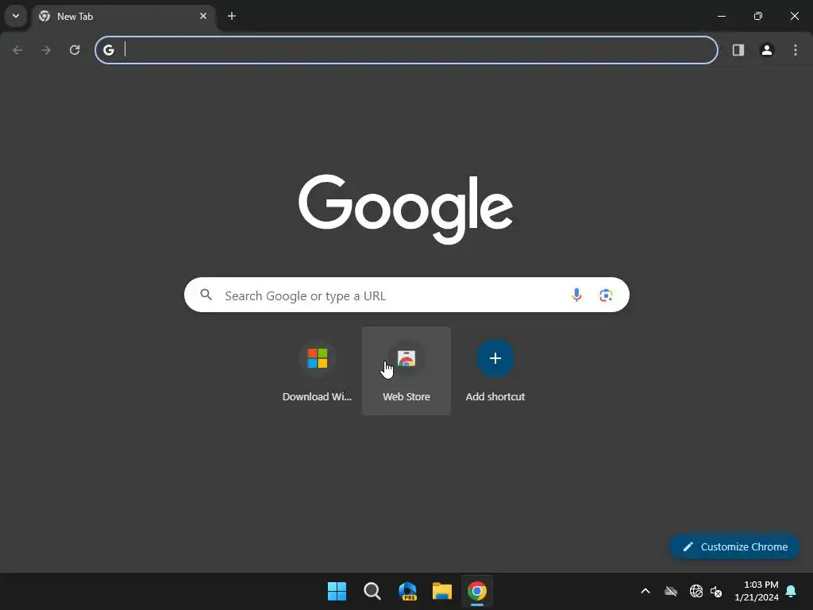This screenshot has height=610, width=813.
Task: Open Customize Chrome
Action: 734,546
